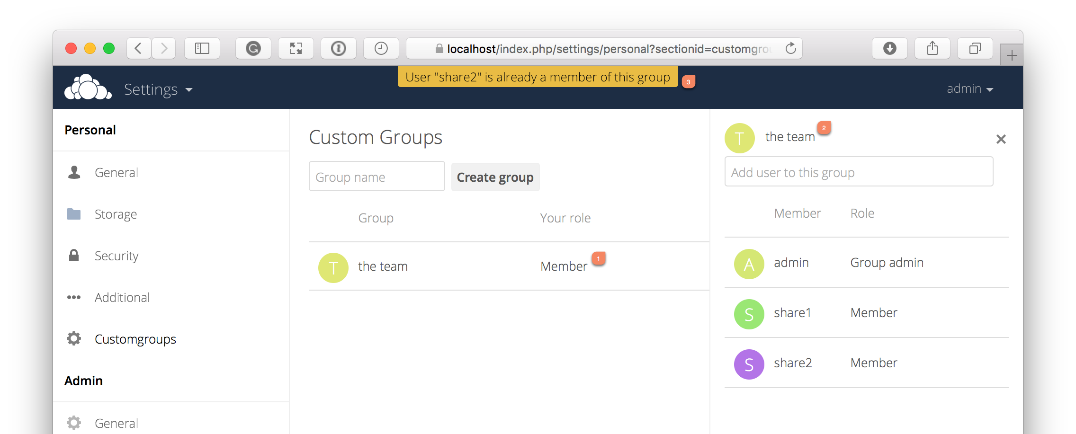Click the purple S avatar beside share2
This screenshot has width=1076, height=434.
[x=749, y=363]
